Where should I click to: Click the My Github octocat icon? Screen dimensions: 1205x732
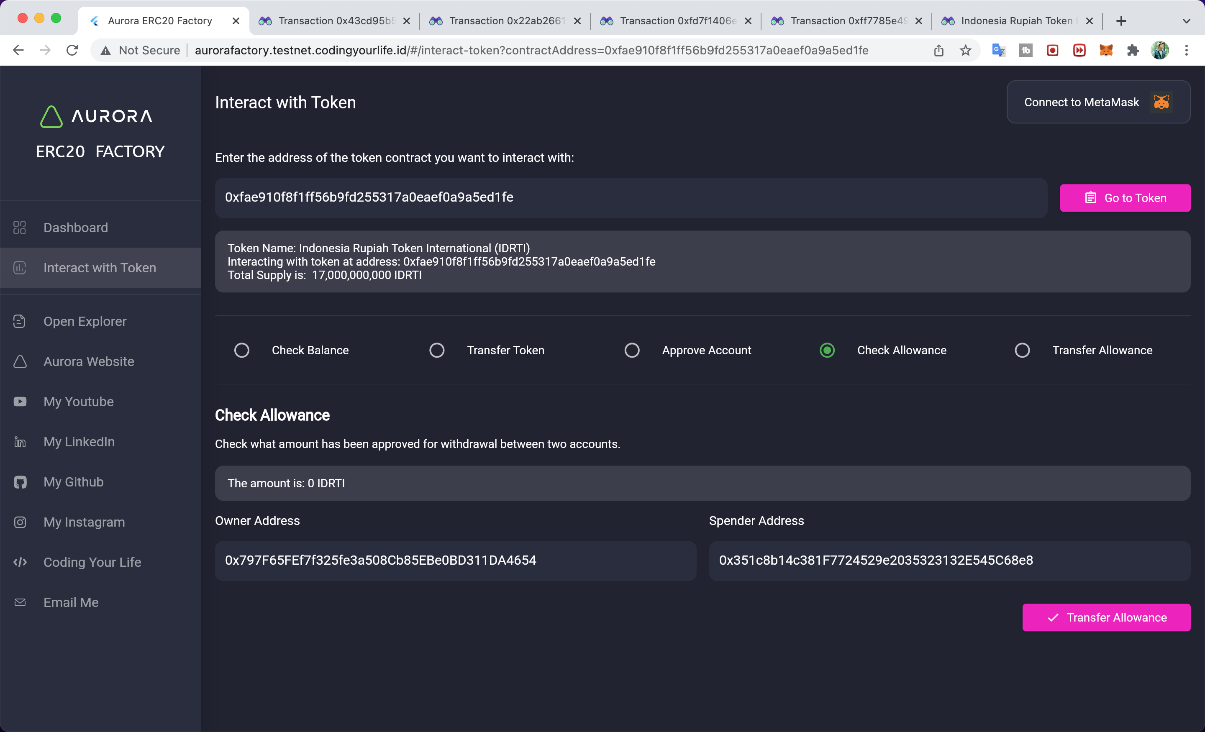pos(20,481)
